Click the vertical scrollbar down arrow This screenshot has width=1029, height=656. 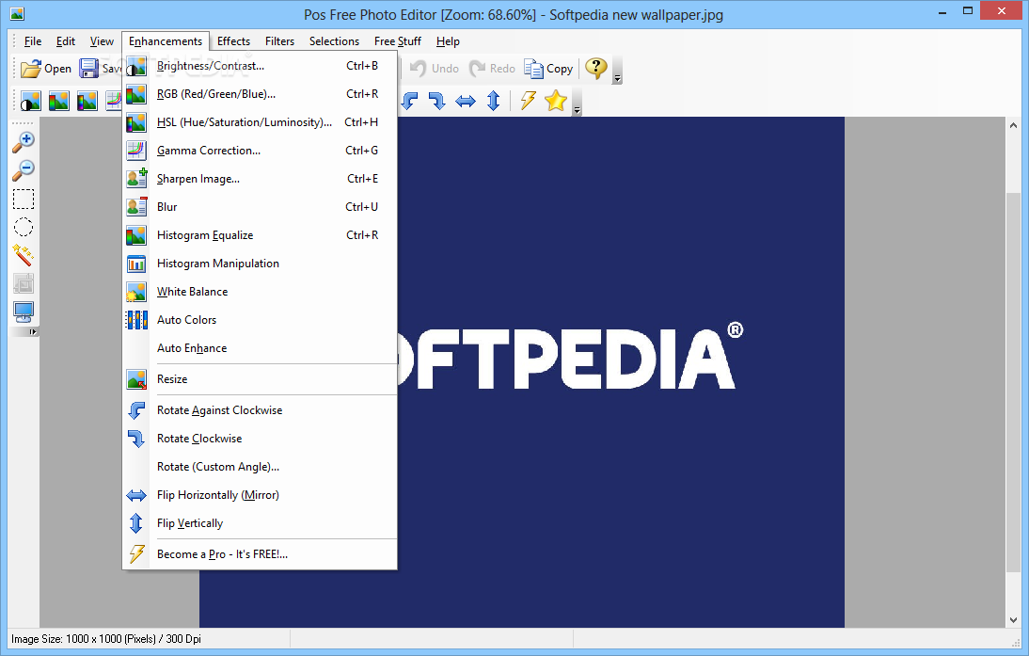[x=1013, y=620]
